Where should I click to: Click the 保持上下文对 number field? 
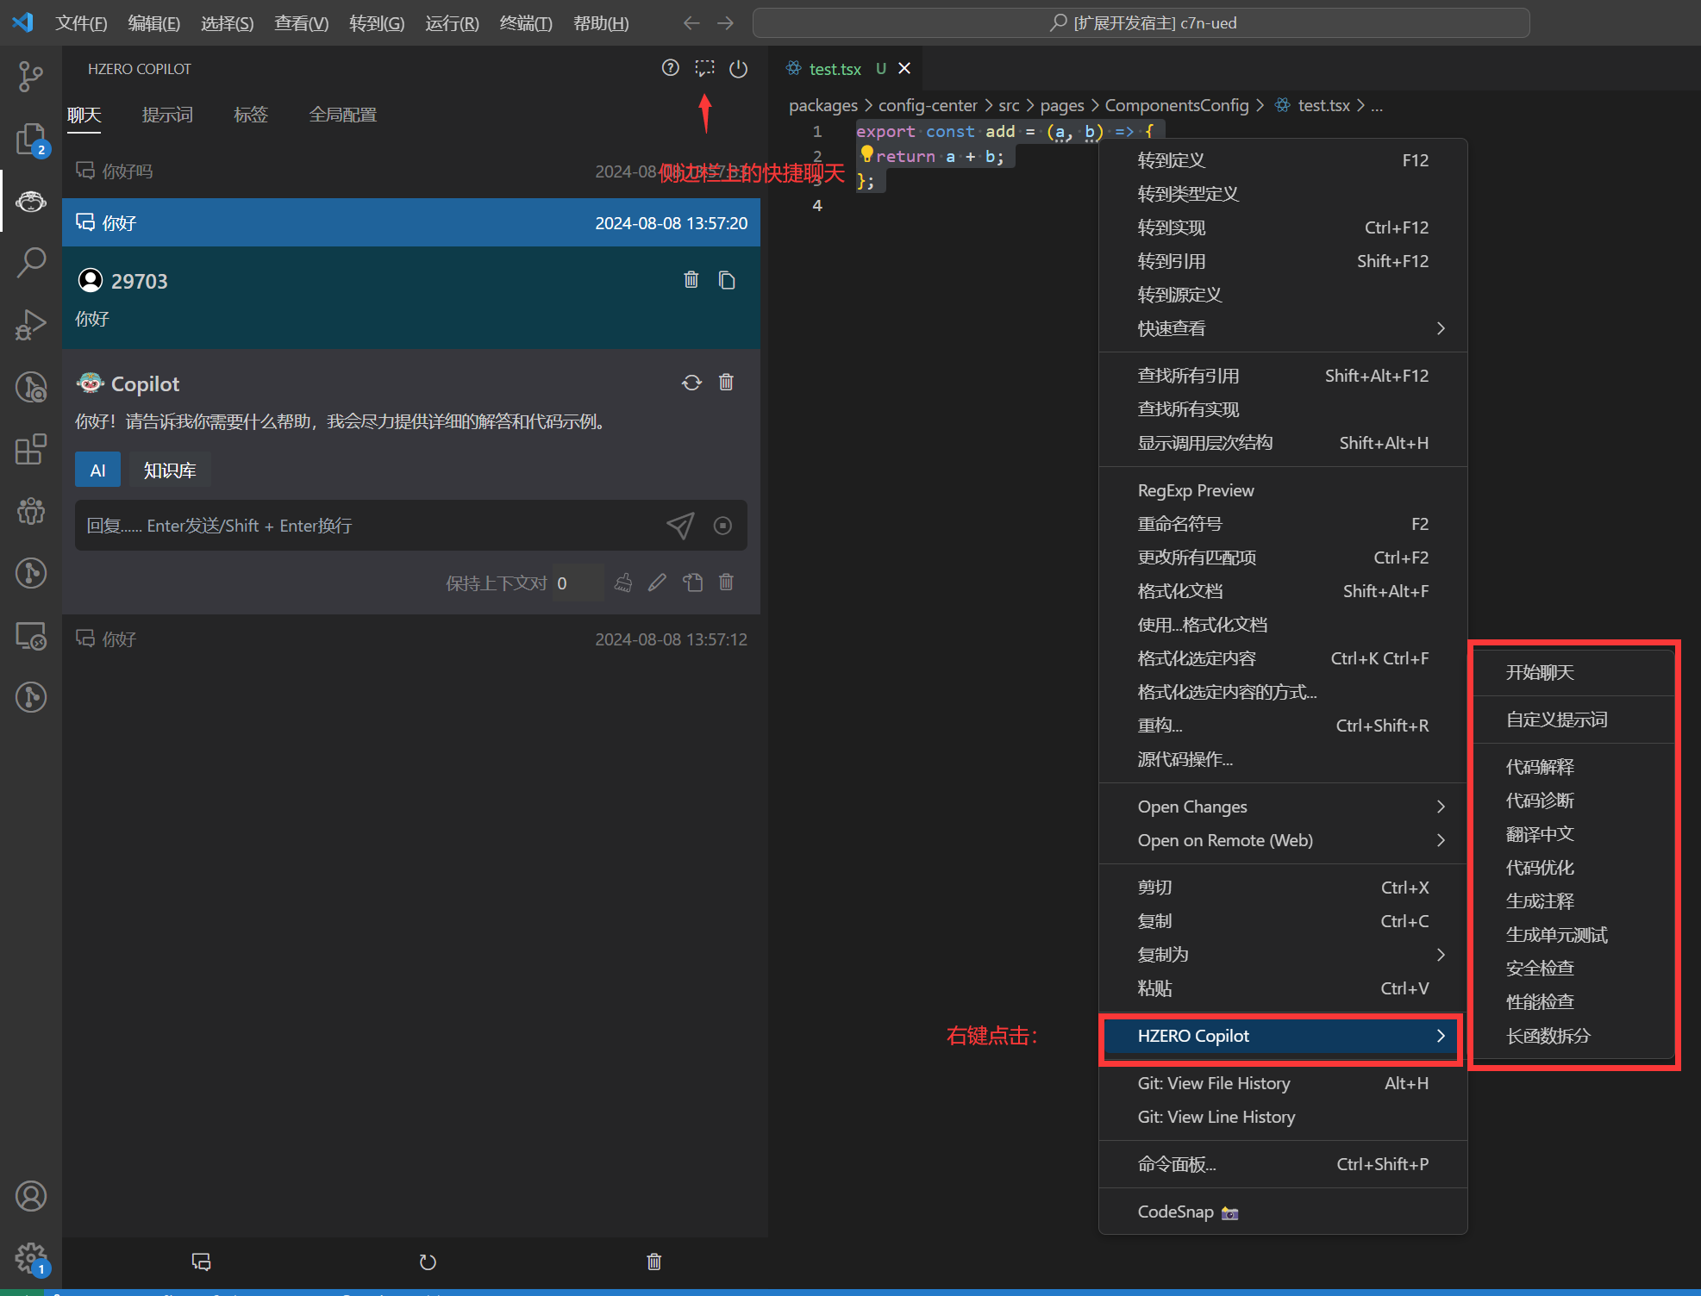click(x=578, y=583)
